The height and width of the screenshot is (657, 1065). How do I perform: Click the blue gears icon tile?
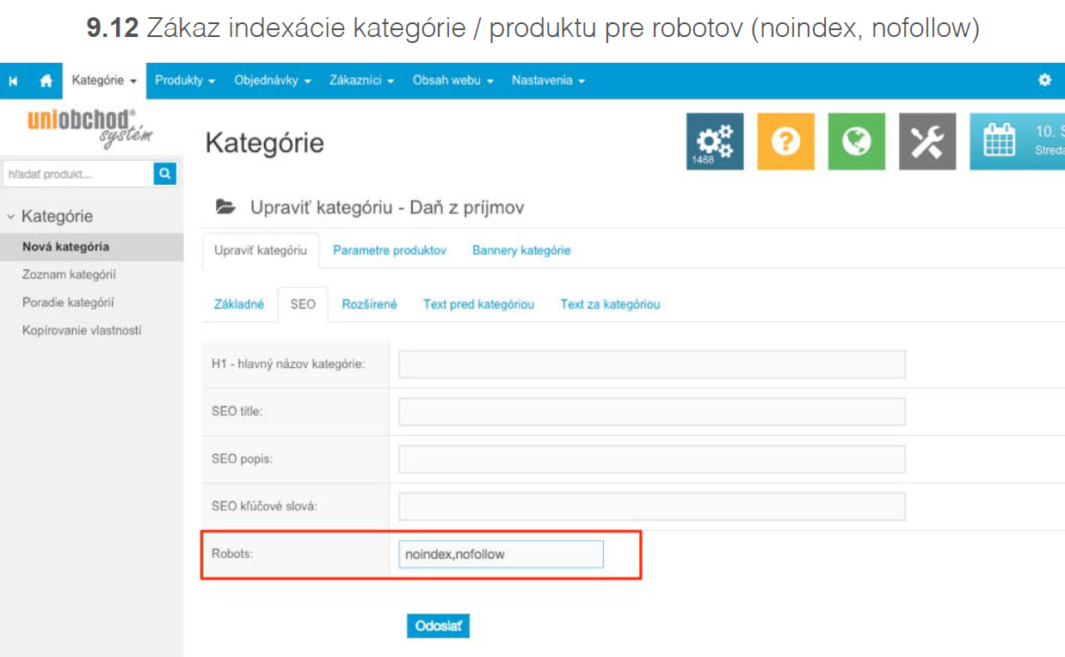(x=714, y=142)
